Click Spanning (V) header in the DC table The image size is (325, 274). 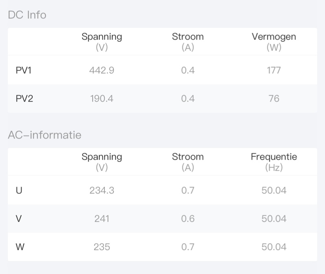point(102,41)
